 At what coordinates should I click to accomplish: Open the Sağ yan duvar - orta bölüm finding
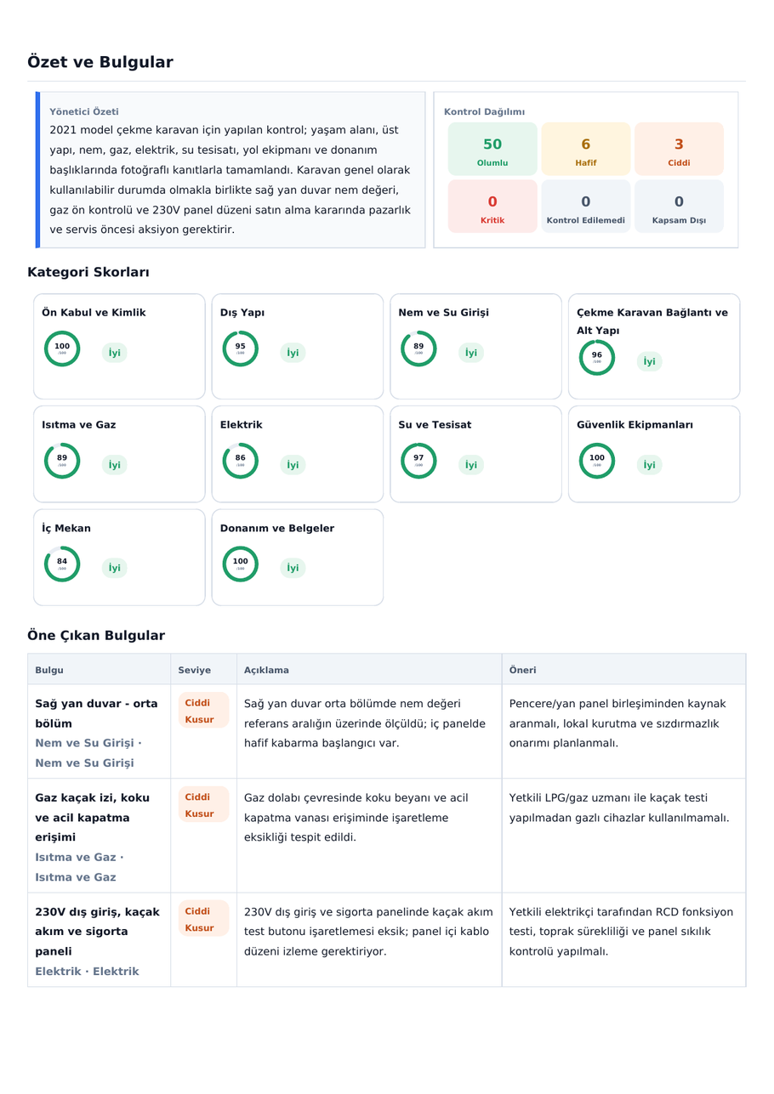pos(387,732)
